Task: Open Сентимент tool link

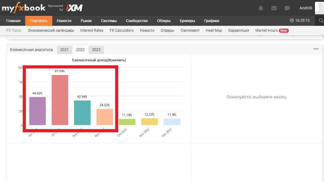Action: [190, 30]
